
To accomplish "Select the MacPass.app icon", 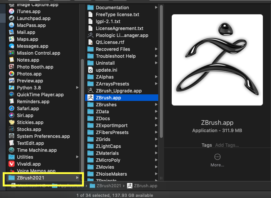I will pos(12,25).
